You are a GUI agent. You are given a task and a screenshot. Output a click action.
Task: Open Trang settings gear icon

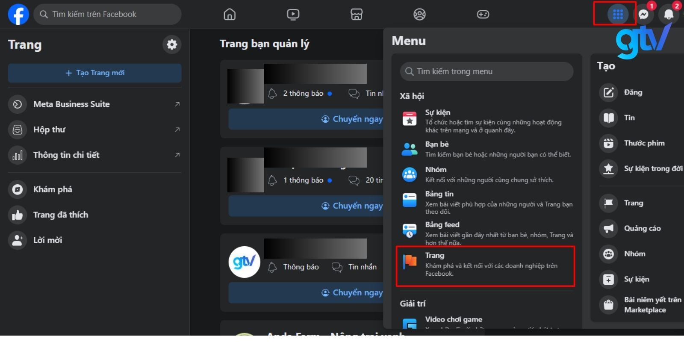172,44
